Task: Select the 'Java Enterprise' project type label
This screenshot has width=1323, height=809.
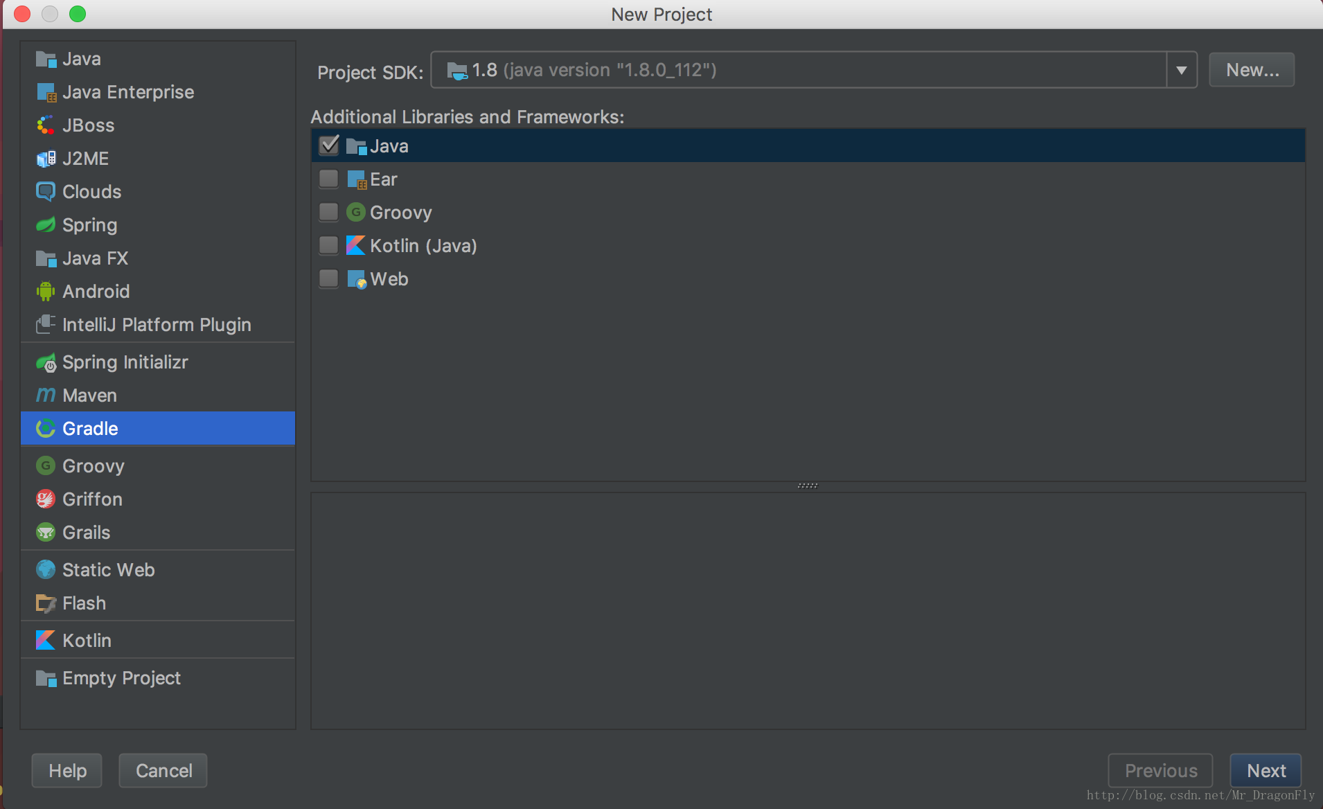Action: [128, 92]
